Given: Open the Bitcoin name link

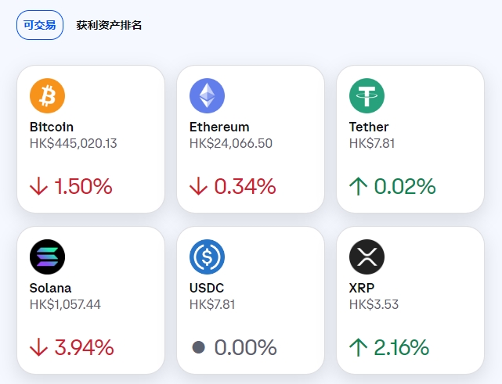Looking at the screenshot, I should [52, 127].
